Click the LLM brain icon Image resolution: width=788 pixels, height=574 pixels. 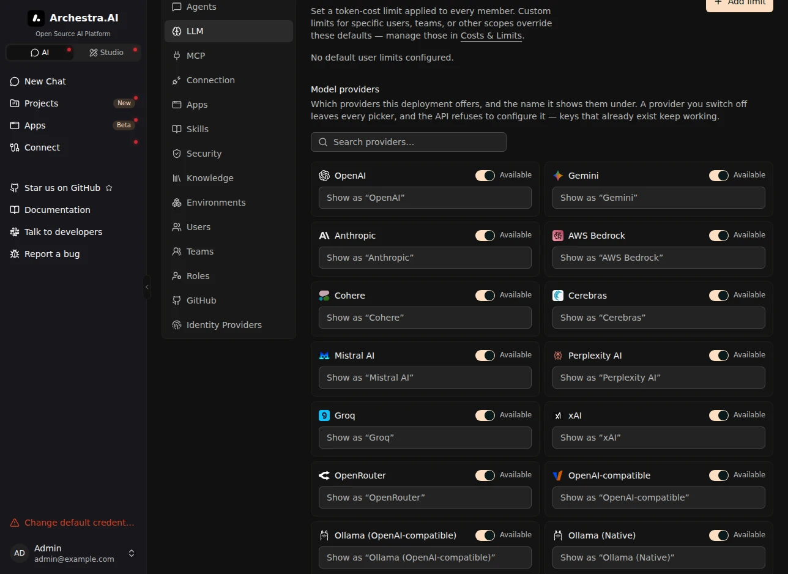[177, 31]
